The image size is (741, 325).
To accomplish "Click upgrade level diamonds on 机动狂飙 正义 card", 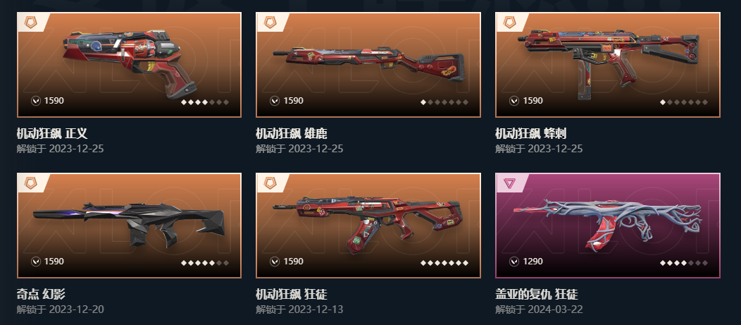I will (x=205, y=102).
